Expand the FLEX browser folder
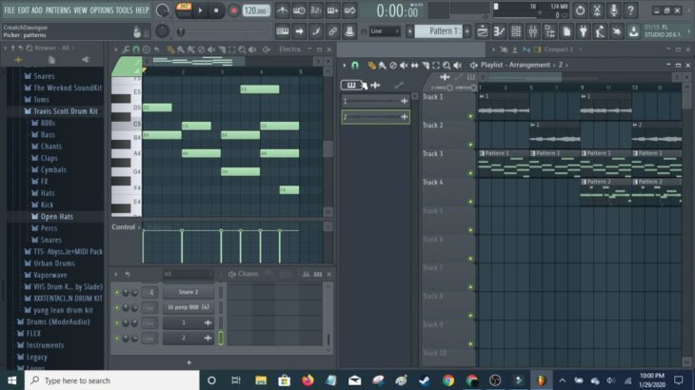This screenshot has width=695, height=390. pos(29,333)
